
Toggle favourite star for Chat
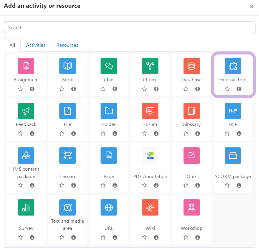pos(103,89)
